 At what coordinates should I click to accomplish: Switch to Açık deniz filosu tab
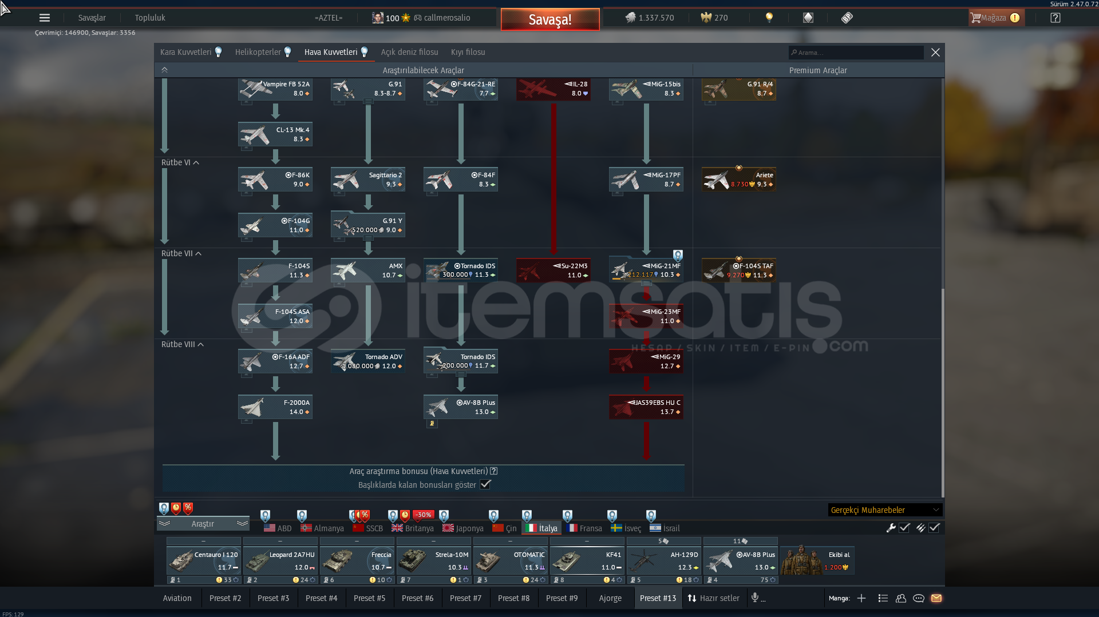click(x=410, y=52)
